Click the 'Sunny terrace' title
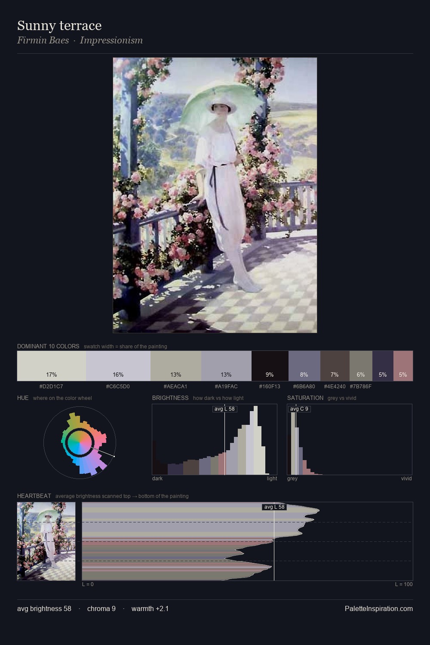The image size is (430, 645). pyautogui.click(x=59, y=25)
